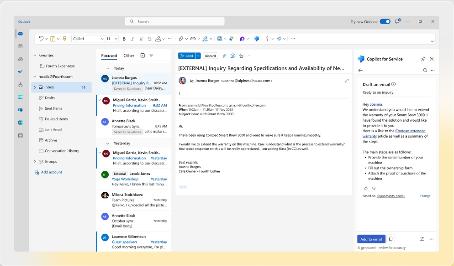Image resolution: width=454 pixels, height=266 pixels.
Task: Collapse the Yesterday message group
Action: pyautogui.click(x=108, y=143)
